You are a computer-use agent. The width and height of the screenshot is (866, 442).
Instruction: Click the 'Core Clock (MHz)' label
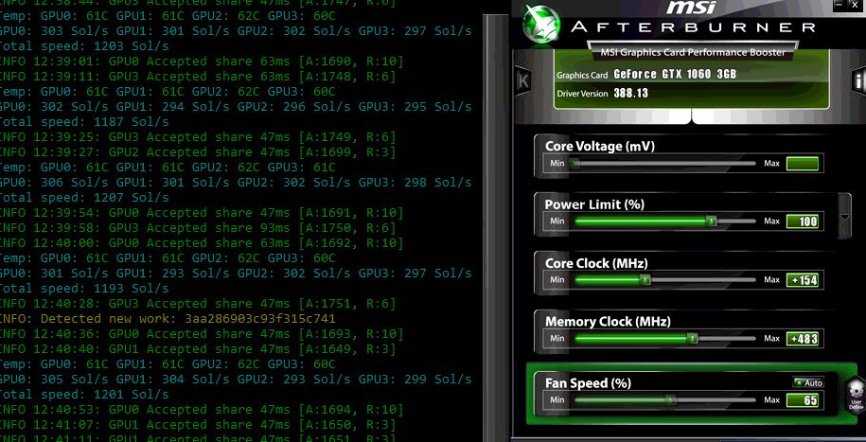(596, 263)
